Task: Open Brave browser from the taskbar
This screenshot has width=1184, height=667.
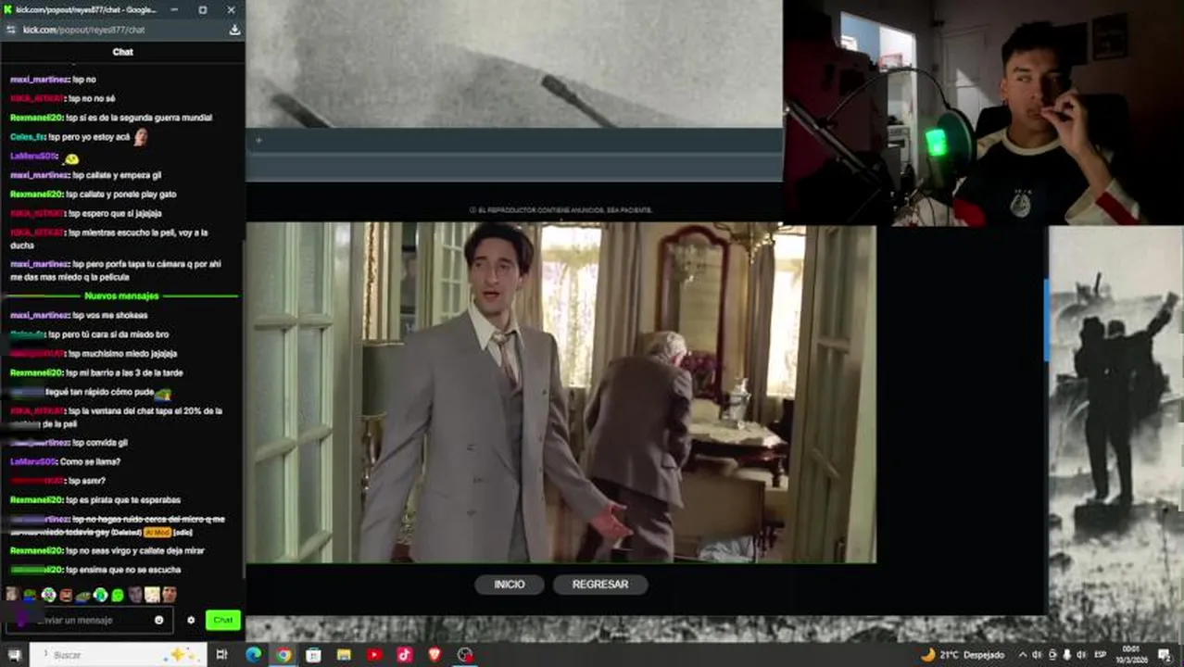Action: (x=435, y=655)
